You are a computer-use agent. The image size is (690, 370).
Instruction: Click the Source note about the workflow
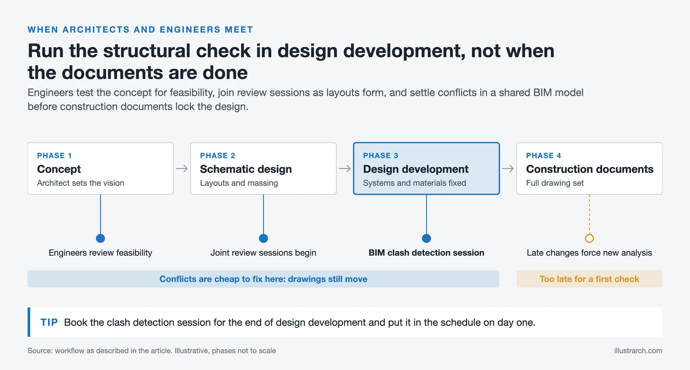[152, 351]
